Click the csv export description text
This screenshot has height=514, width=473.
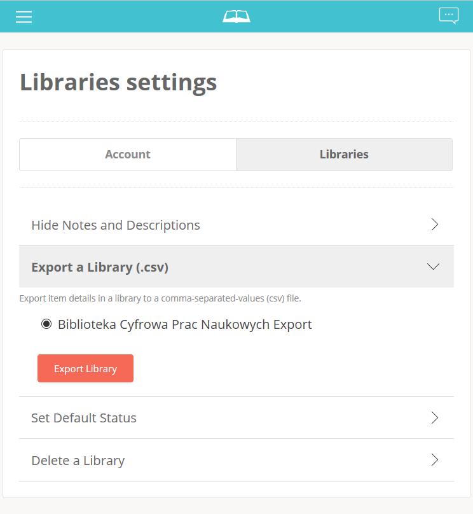pos(160,298)
